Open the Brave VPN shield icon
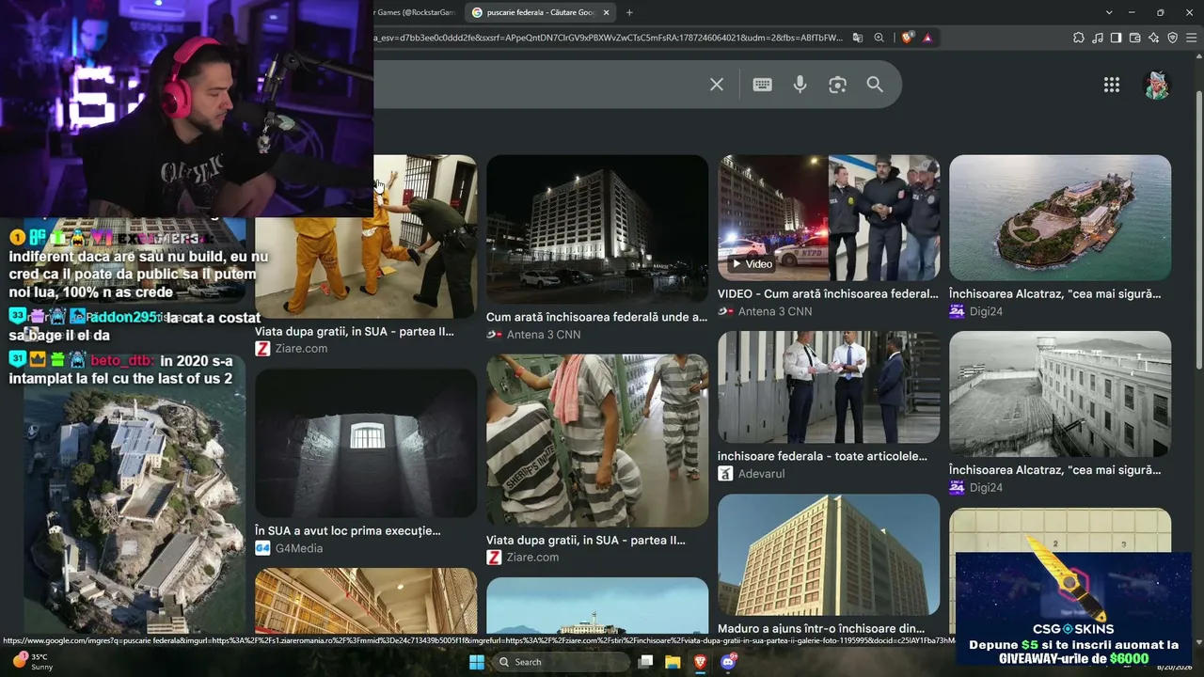The image size is (1204, 677). tap(1173, 38)
